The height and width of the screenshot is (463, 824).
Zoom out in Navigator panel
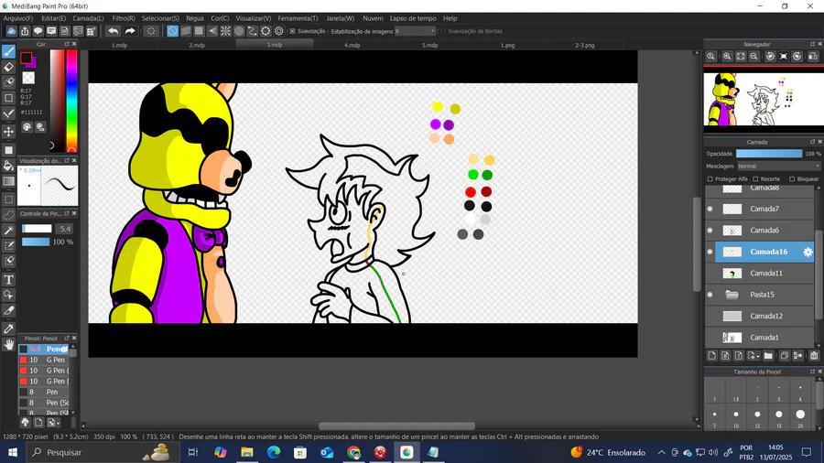click(x=754, y=56)
